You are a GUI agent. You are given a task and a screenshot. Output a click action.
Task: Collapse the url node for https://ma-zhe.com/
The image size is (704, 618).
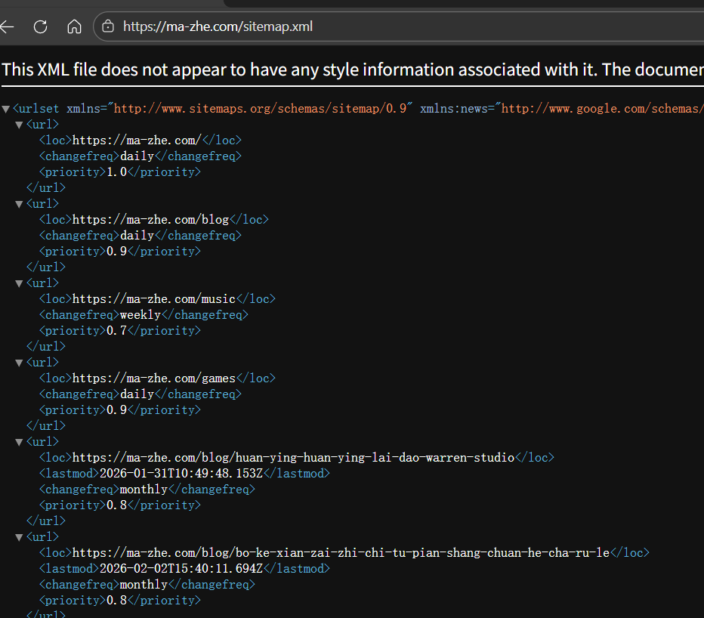coord(19,125)
